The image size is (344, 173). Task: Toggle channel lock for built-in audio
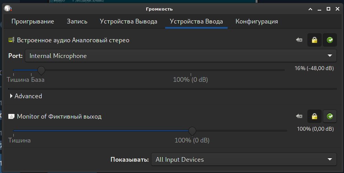(x=315, y=40)
